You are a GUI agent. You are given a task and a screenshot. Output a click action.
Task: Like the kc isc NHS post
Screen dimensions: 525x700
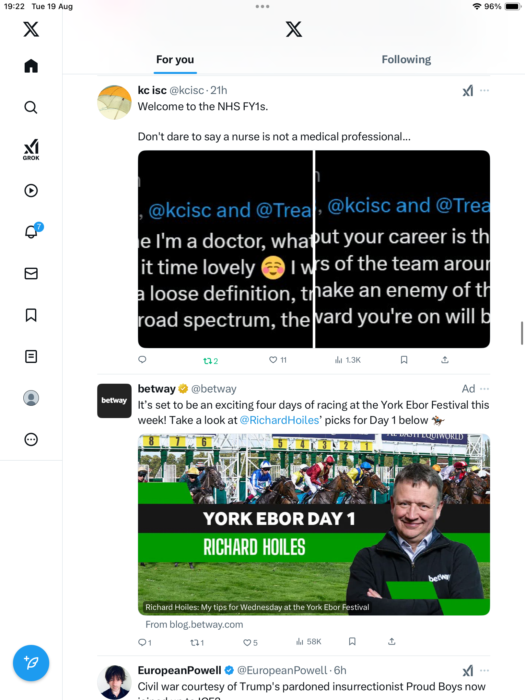click(x=274, y=360)
